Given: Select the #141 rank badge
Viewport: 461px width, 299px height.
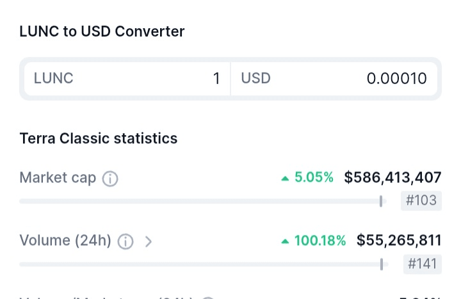Looking at the screenshot, I should click(423, 263).
